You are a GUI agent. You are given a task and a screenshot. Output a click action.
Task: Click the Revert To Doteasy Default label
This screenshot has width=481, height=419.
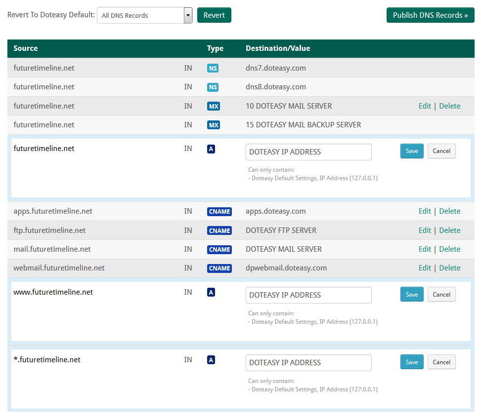coord(51,15)
